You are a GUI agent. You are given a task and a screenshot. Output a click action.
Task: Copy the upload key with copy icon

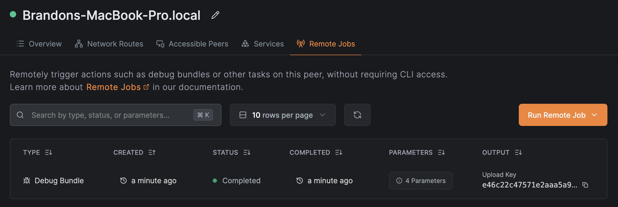click(x=585, y=185)
